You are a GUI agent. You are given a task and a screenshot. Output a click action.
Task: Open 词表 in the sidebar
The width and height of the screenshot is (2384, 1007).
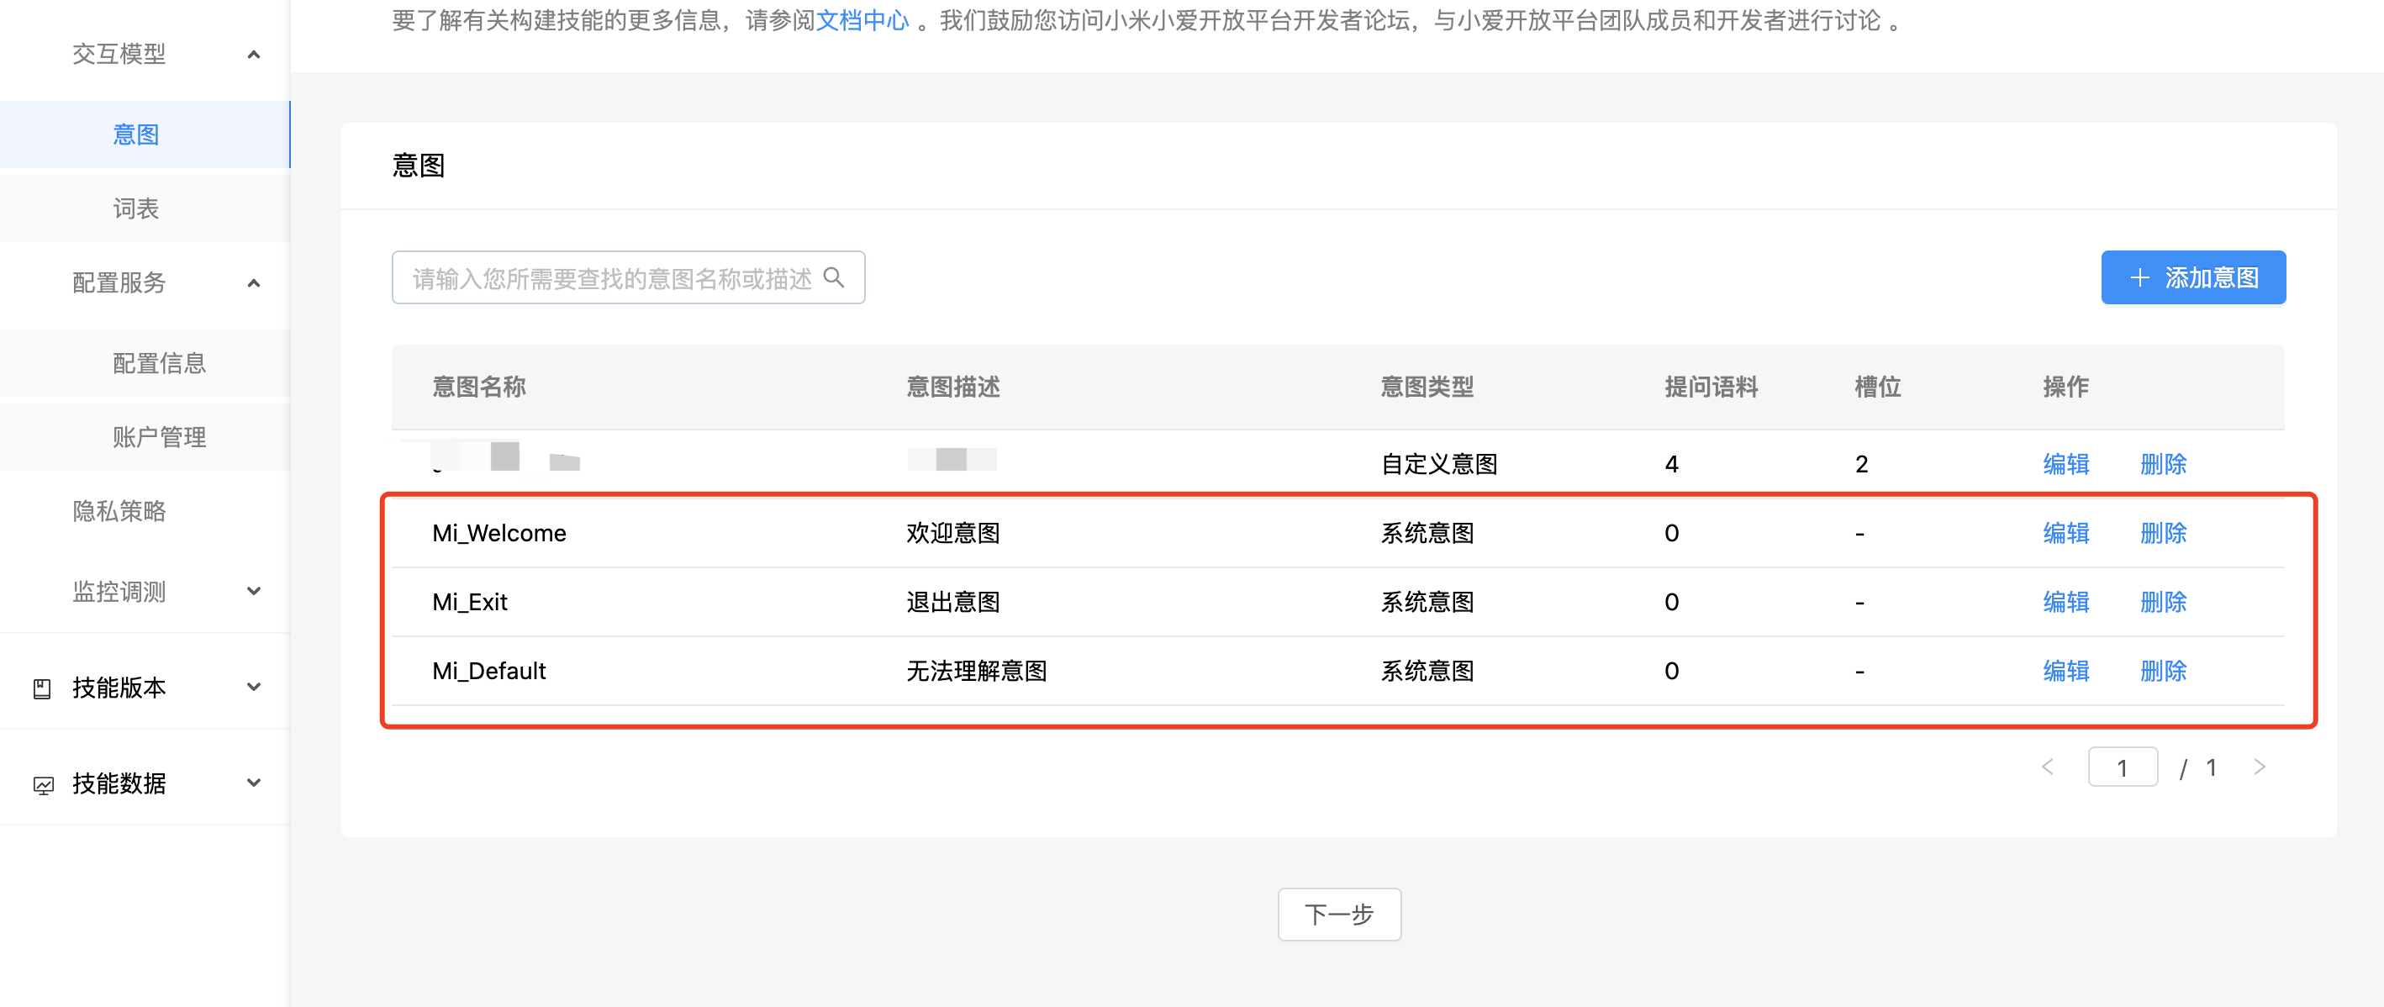145,209
